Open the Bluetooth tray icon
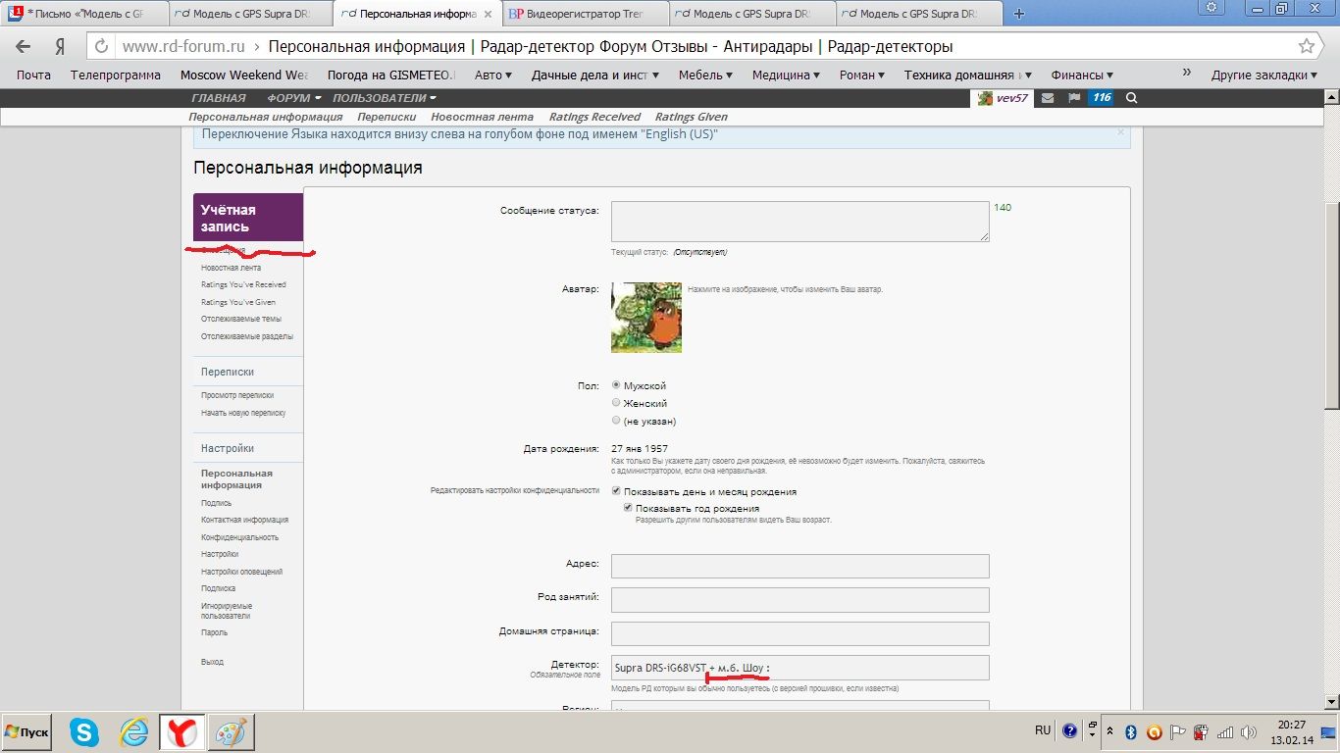The width and height of the screenshot is (1340, 753). [x=1131, y=731]
